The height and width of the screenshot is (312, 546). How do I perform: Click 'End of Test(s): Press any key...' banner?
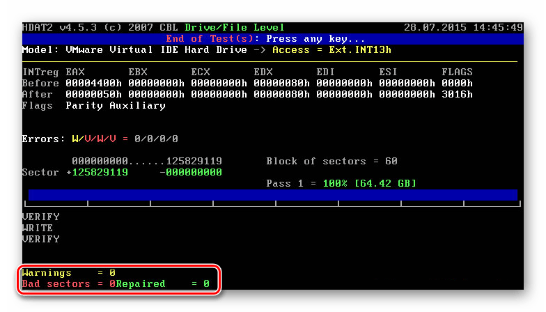click(x=265, y=39)
